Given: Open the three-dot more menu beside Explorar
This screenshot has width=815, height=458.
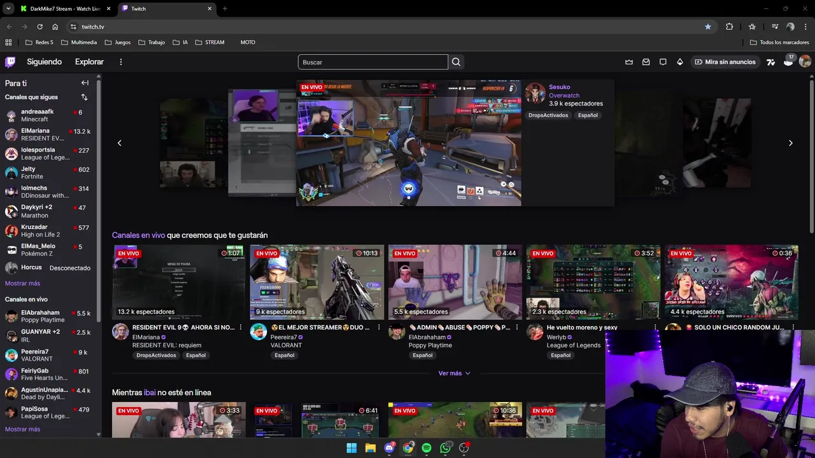Looking at the screenshot, I should 120,62.
